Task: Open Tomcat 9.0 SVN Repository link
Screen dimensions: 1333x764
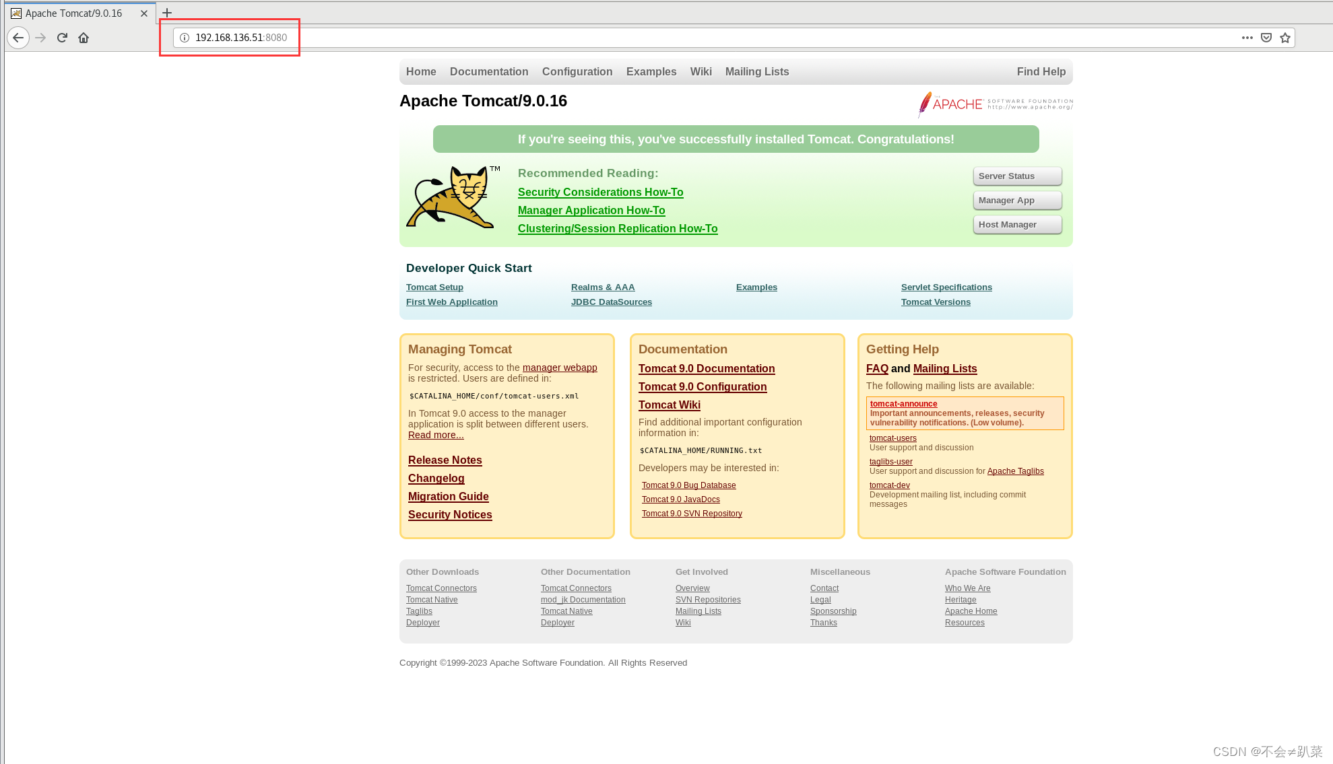Action: click(x=692, y=514)
